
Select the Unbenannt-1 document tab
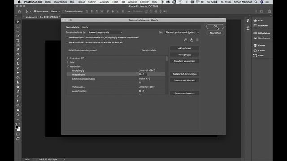click(x=43, y=17)
